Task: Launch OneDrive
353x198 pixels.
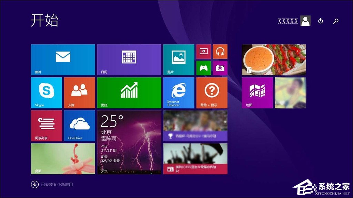Action: (x=79, y=125)
